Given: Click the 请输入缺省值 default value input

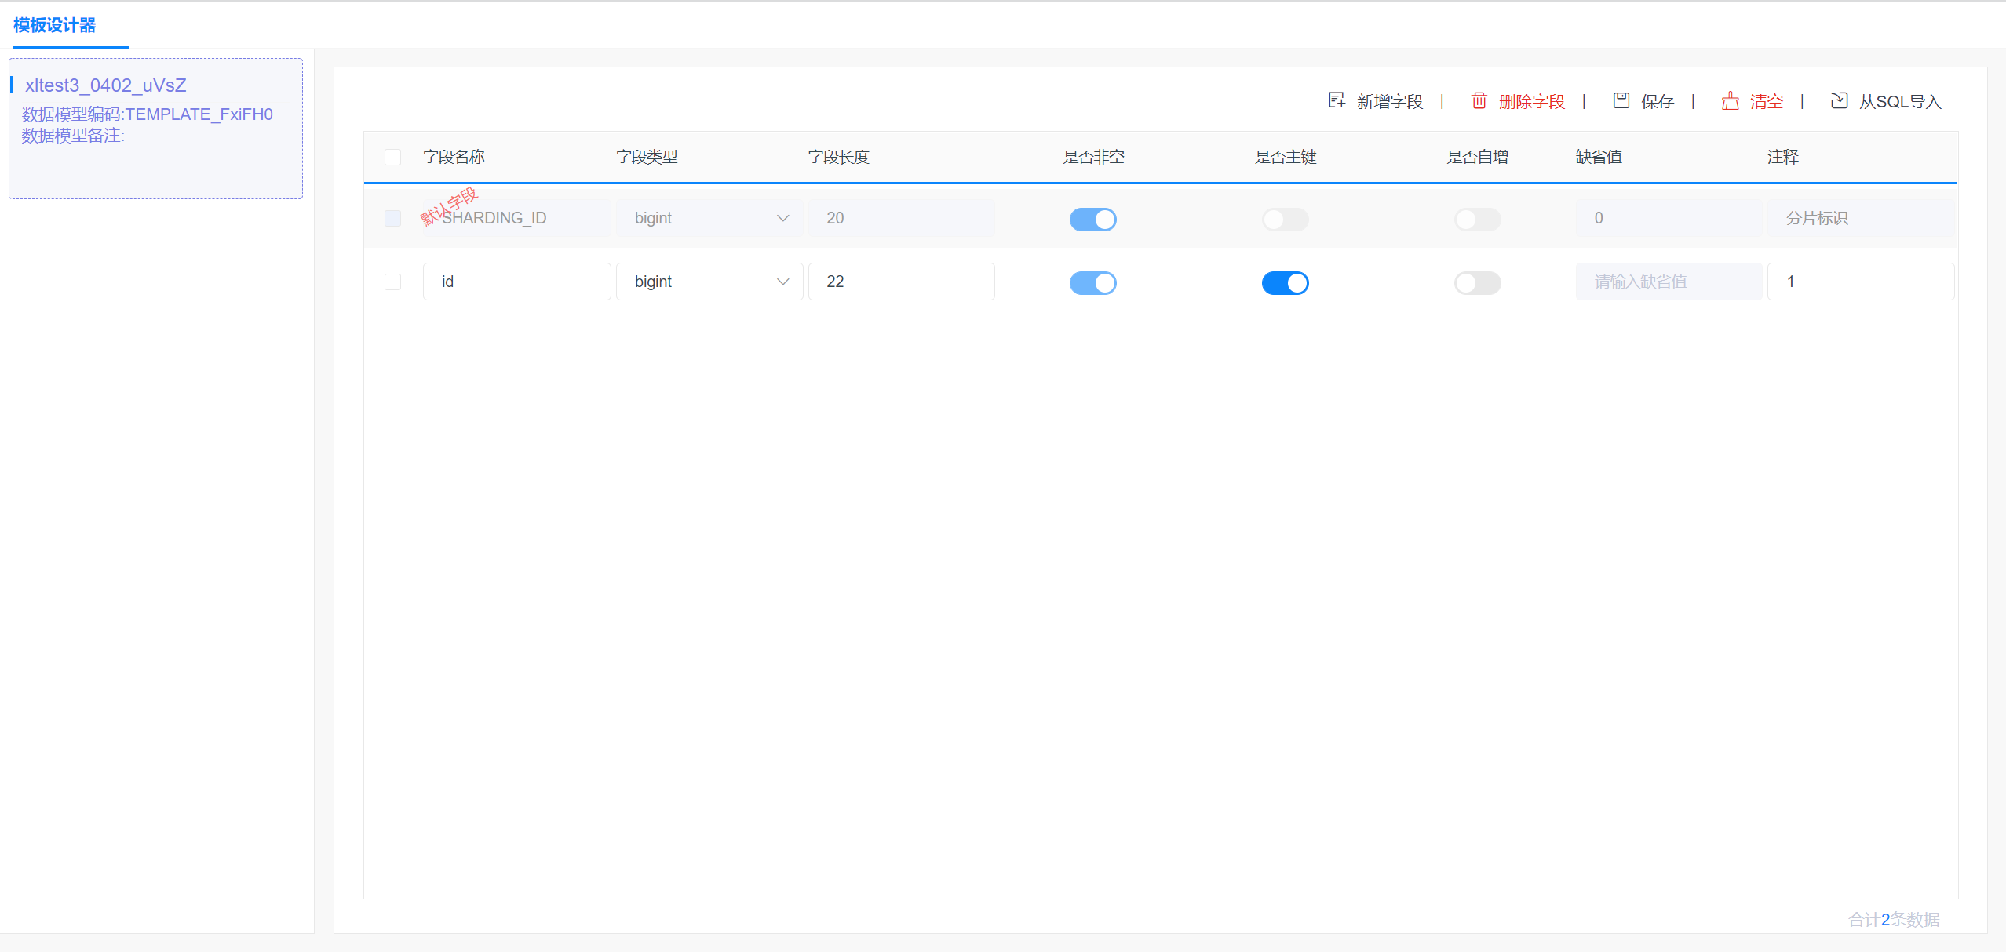Looking at the screenshot, I should (x=1668, y=282).
